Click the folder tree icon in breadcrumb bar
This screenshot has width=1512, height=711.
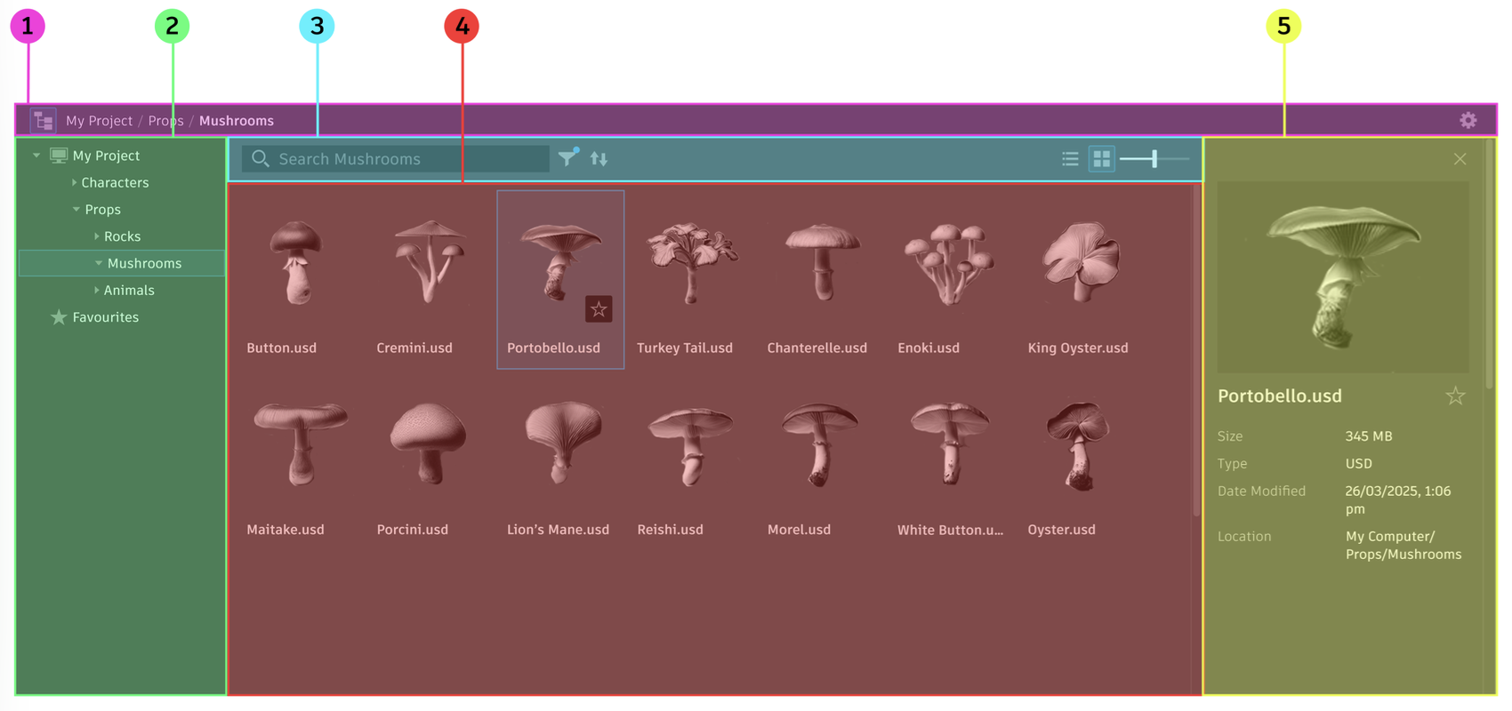tap(43, 120)
